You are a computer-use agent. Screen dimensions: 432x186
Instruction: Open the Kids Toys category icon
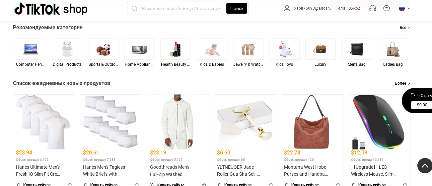click(284, 49)
